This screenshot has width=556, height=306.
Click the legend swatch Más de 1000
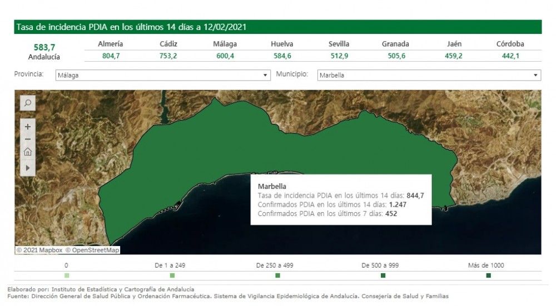(488, 275)
